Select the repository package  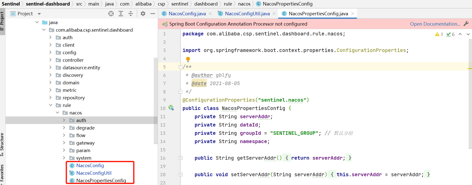74,98
